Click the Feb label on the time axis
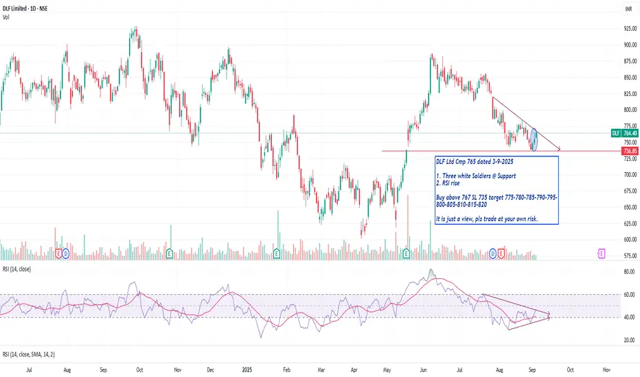 [286, 370]
